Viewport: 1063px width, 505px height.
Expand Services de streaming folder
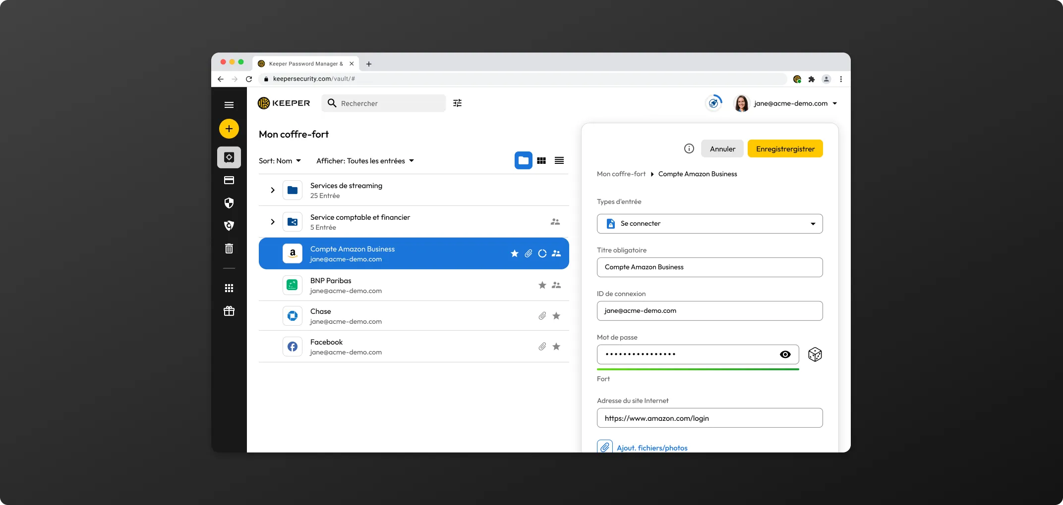click(x=272, y=190)
